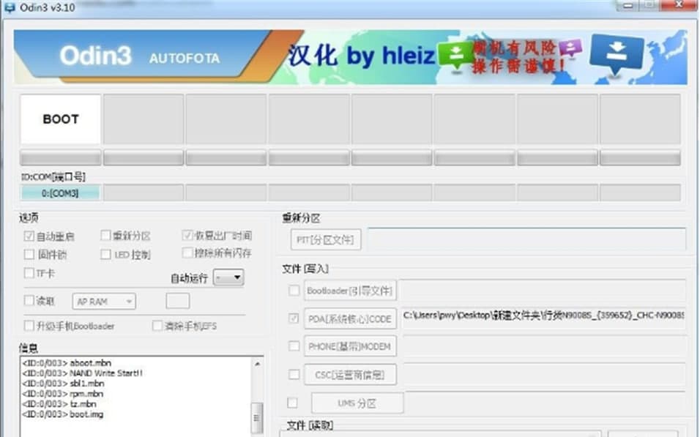Click the PDA file path field
The width and height of the screenshot is (700, 437).
543,318
